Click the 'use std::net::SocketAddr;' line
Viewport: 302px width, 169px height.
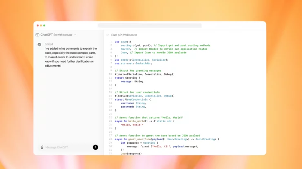(133, 64)
